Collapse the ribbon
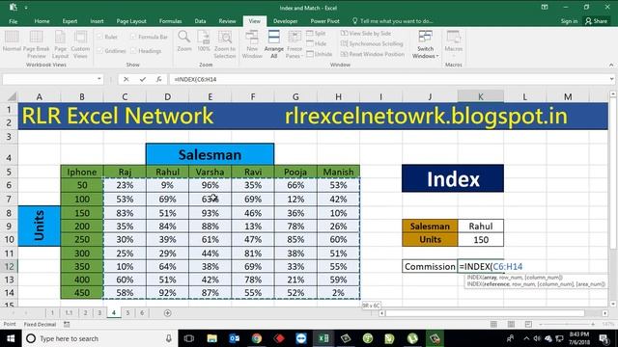The height and width of the screenshot is (347, 618). click(x=611, y=65)
